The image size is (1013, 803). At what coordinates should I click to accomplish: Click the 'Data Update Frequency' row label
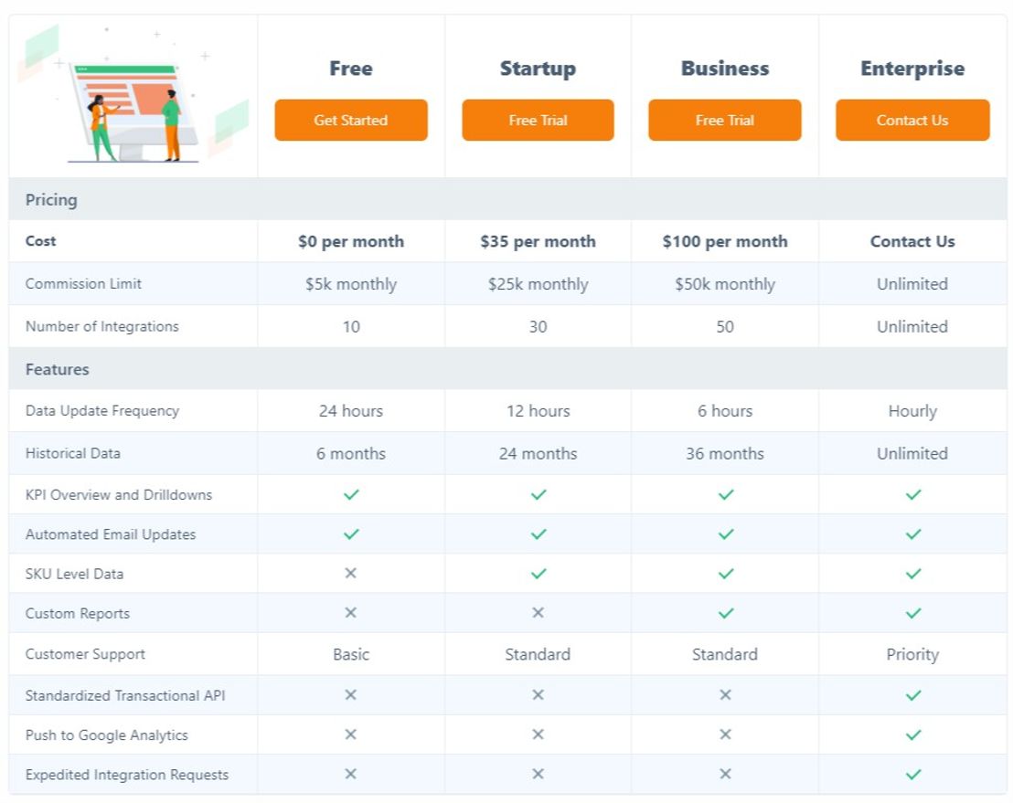[x=102, y=411]
